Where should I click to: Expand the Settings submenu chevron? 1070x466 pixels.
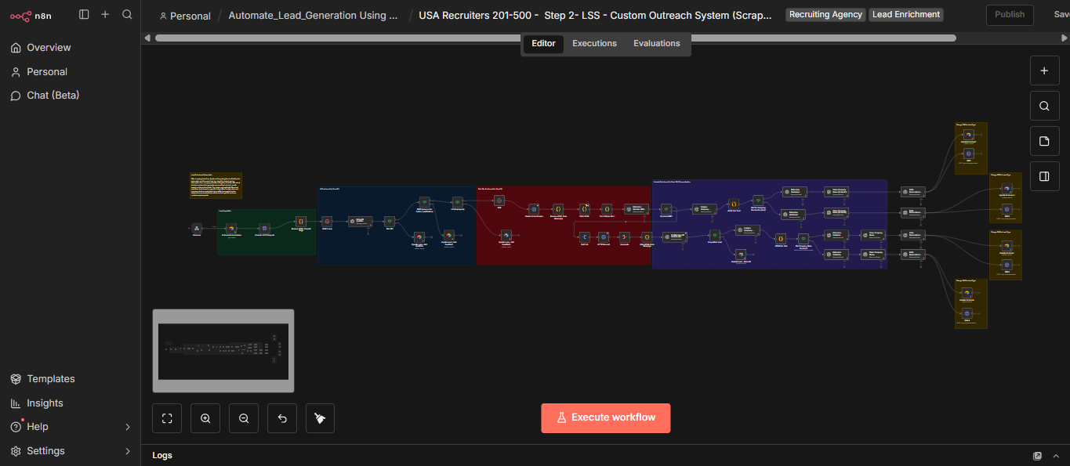tap(128, 451)
